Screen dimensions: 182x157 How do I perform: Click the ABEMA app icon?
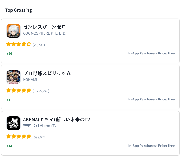pyautogui.click(x=13, y=123)
